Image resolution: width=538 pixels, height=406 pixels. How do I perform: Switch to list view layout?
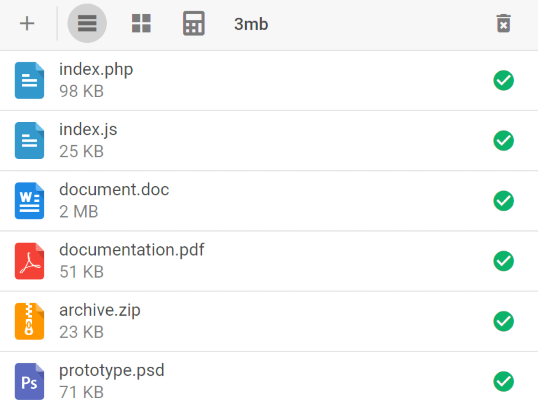87,23
